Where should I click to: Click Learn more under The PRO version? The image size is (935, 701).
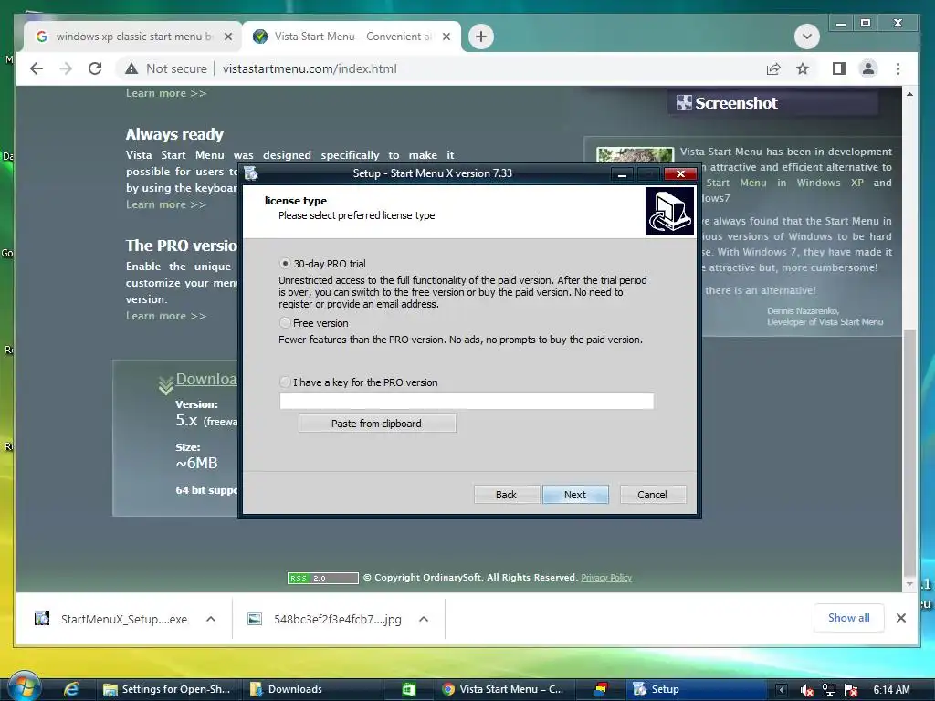(x=166, y=316)
